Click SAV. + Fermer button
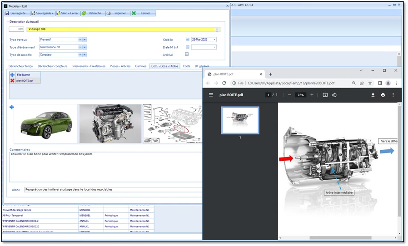Viewport: 408px width, 246px height. 68,13
